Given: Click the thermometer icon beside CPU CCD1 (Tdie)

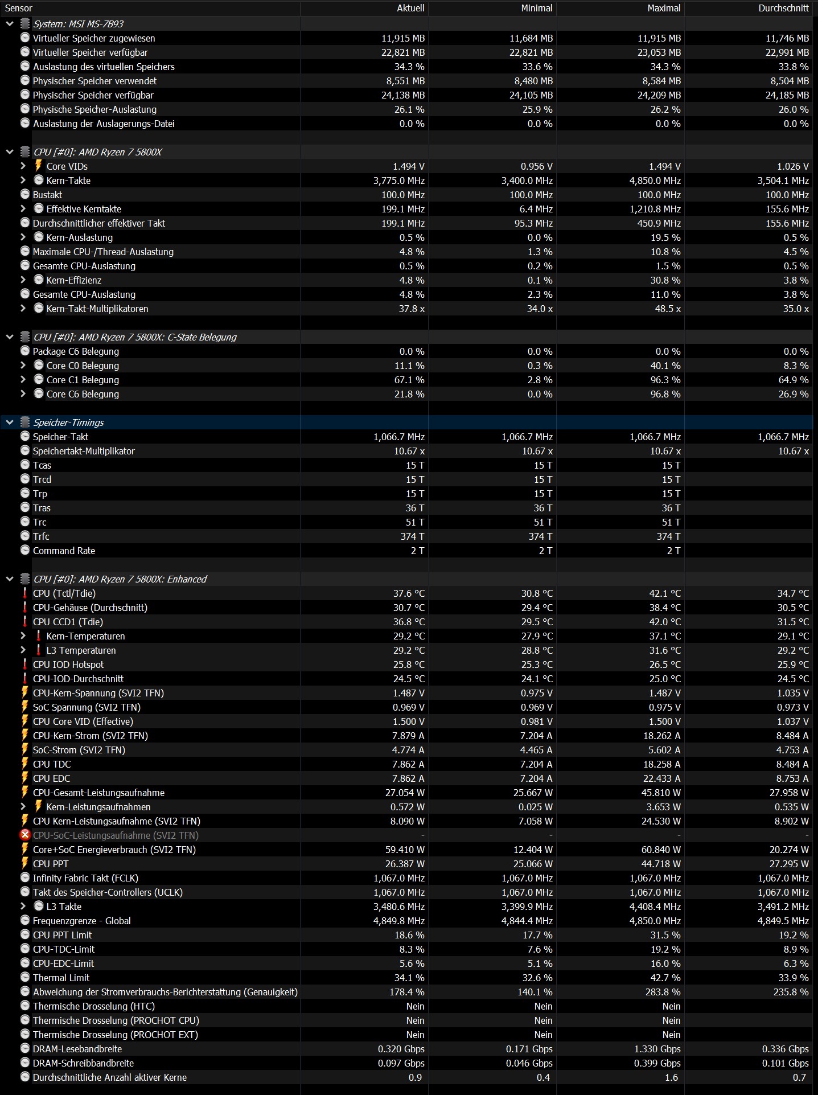Looking at the screenshot, I should pyautogui.click(x=25, y=621).
